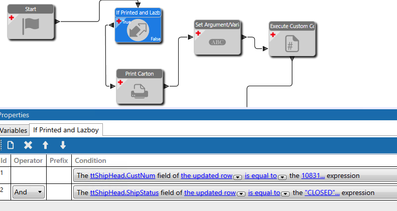Switch to the Variables tab
This screenshot has height=211, width=397.
(14, 130)
